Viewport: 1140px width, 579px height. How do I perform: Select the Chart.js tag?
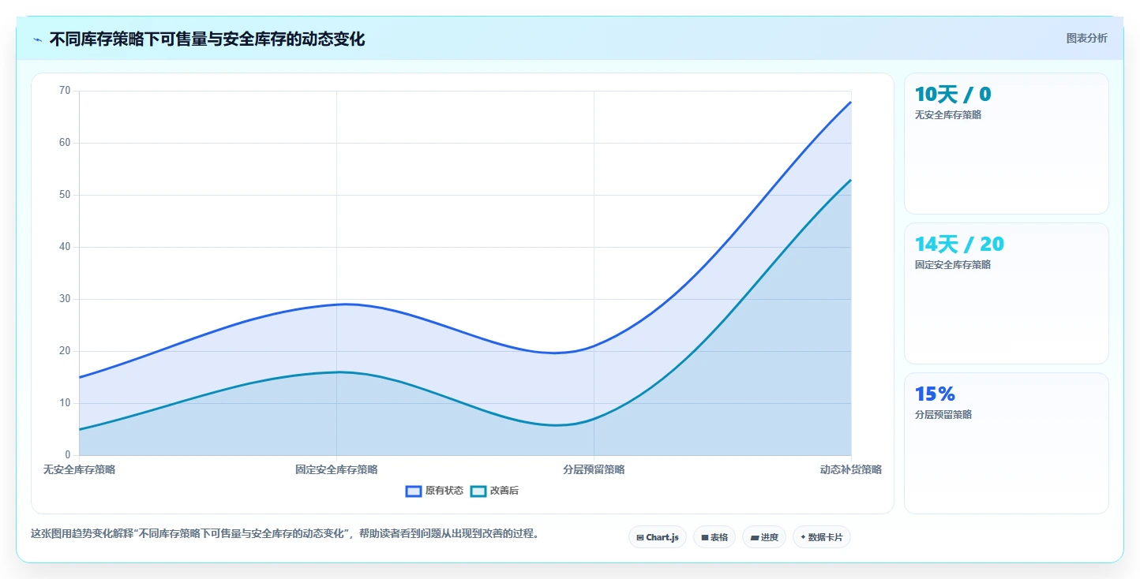[658, 537]
